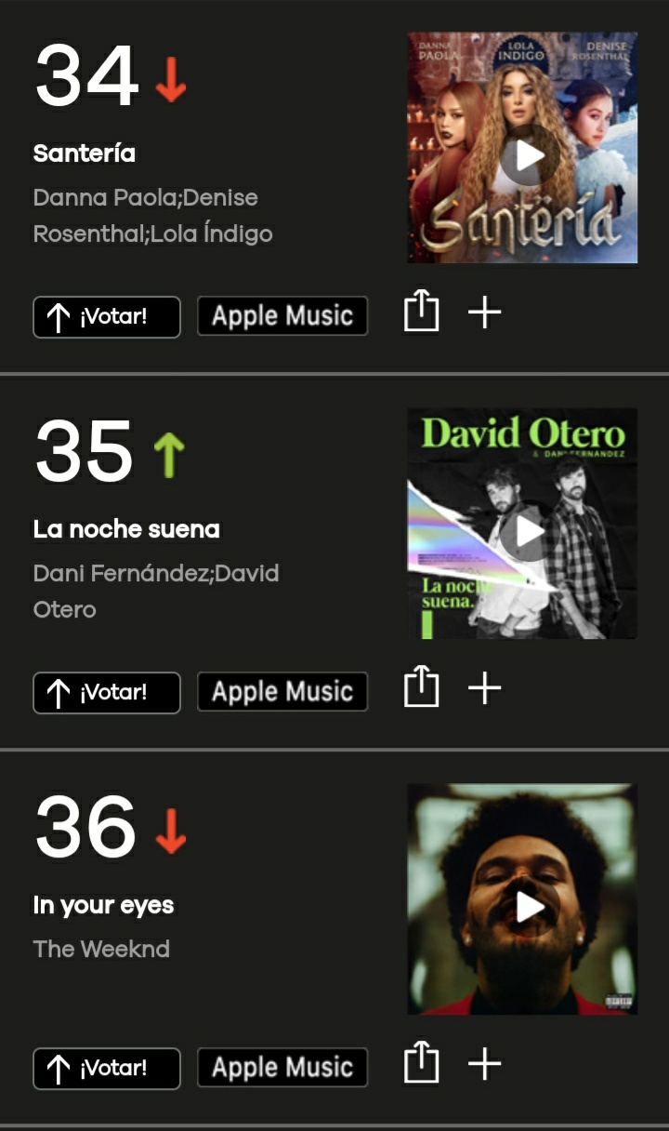Vote for Santería with ¡Votar! button

tap(107, 317)
